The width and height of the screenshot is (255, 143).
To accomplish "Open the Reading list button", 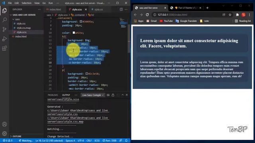I will [243, 21].
